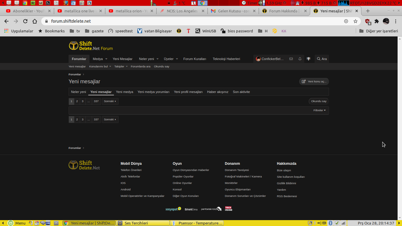Expand the Medya dropdown arrow

[x=106, y=59]
